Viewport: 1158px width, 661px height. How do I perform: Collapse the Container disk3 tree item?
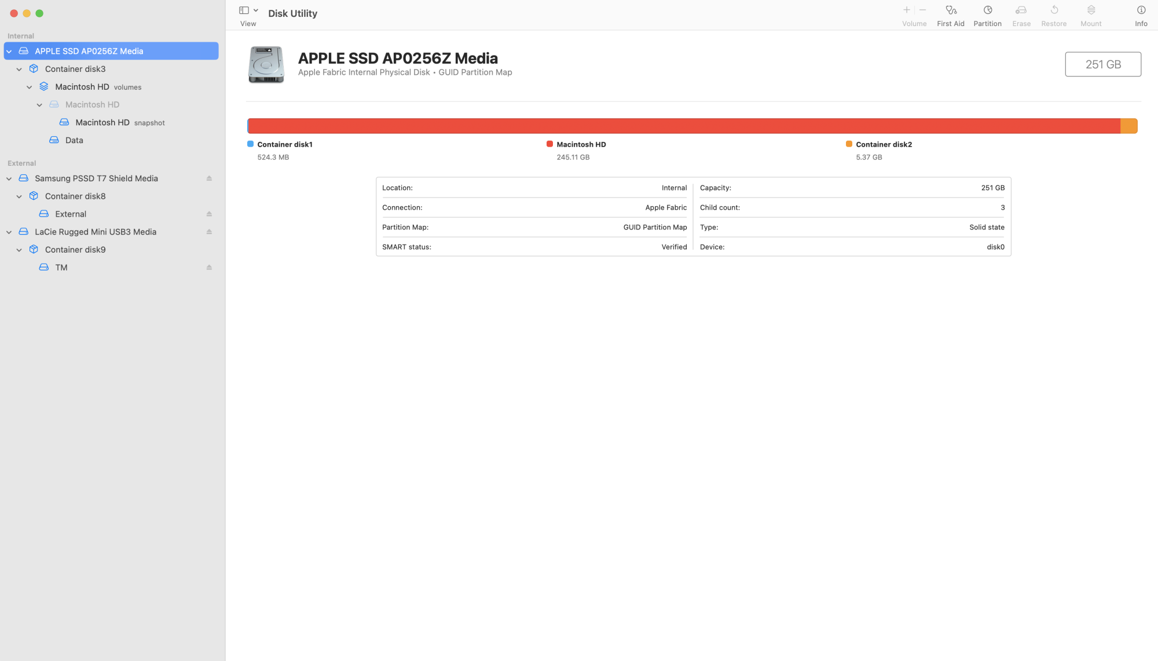tap(19, 70)
